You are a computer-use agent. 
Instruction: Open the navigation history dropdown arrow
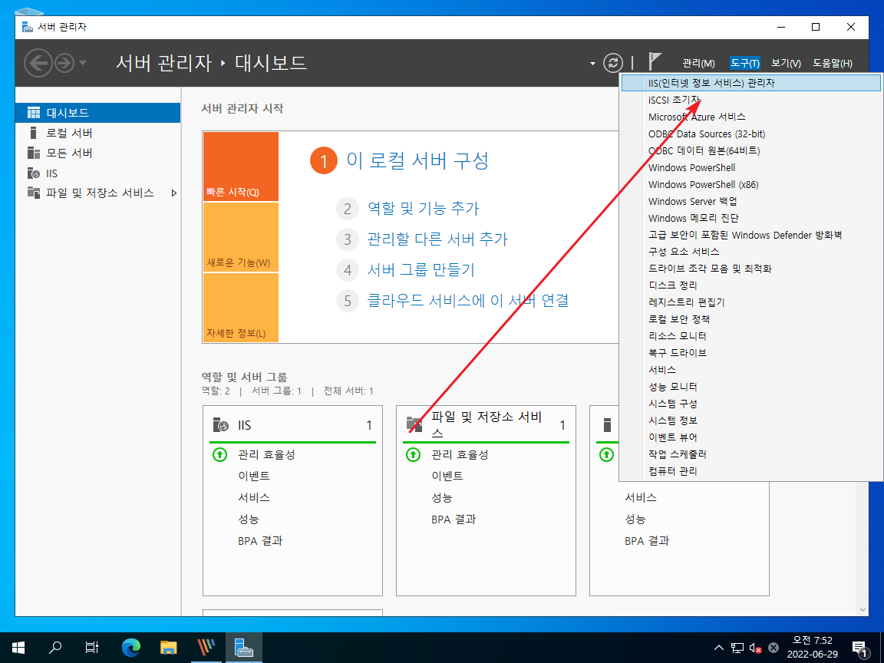click(x=83, y=63)
